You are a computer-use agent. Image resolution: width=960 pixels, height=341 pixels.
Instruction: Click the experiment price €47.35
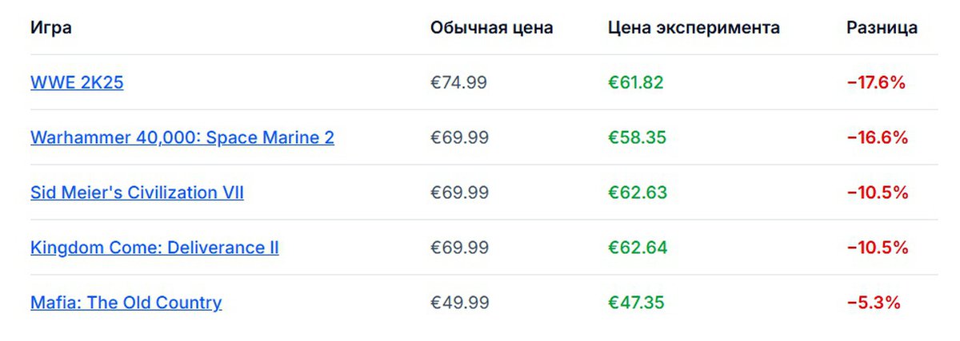pyautogui.click(x=636, y=303)
